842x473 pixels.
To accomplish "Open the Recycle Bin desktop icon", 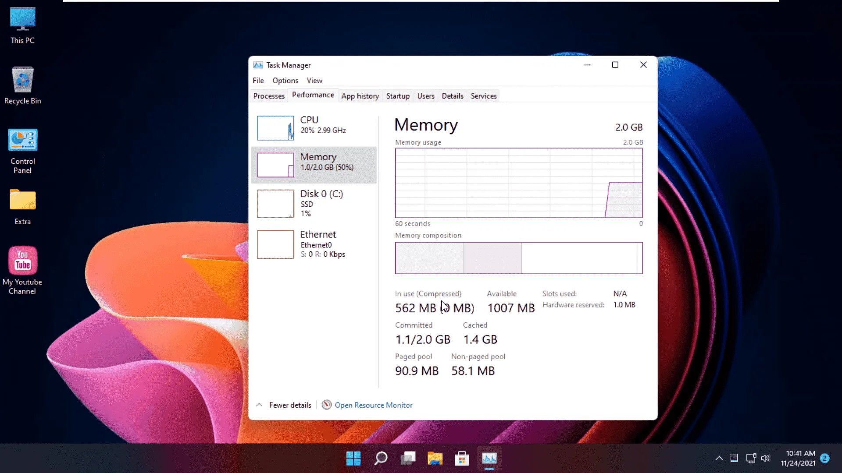I will tap(22, 86).
